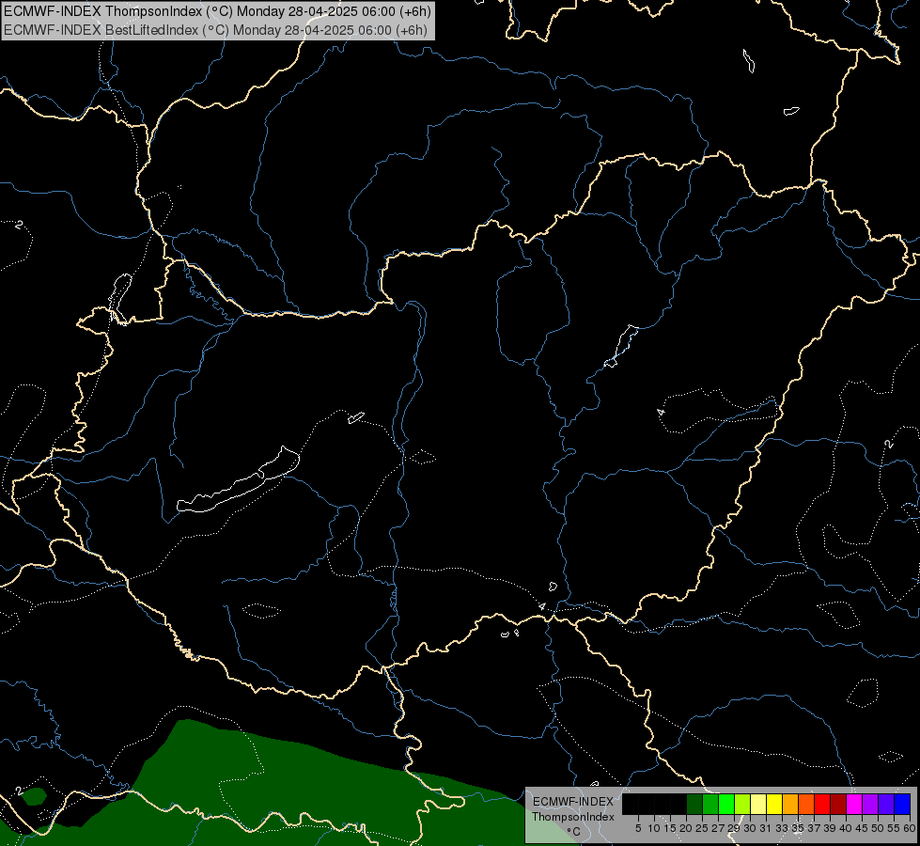Click the bright green 27–29 legend swatch
920x846 pixels.
(726, 804)
